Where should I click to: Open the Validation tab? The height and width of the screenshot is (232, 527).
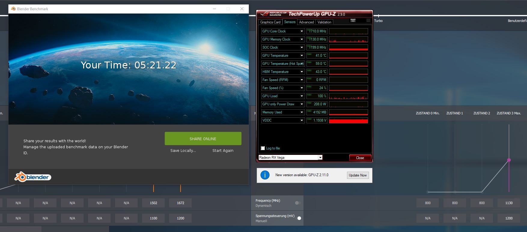pyautogui.click(x=324, y=22)
